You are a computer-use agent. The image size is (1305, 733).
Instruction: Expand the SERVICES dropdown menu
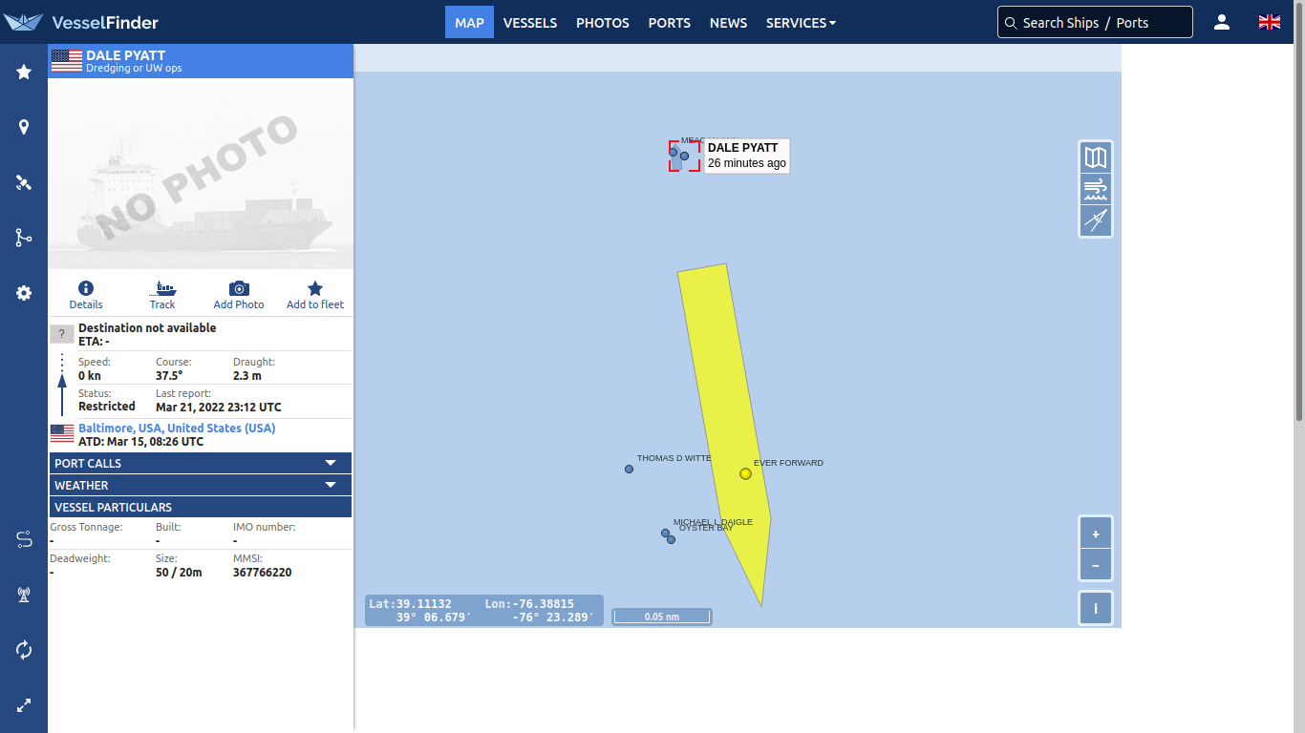click(801, 22)
